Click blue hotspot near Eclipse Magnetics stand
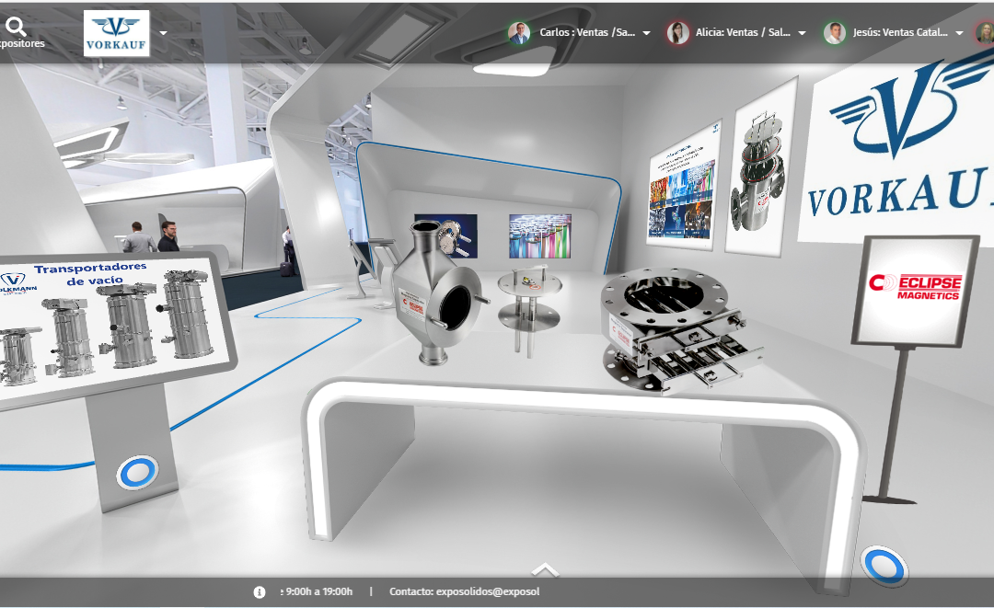Viewport: 994px width, 608px height. [884, 566]
